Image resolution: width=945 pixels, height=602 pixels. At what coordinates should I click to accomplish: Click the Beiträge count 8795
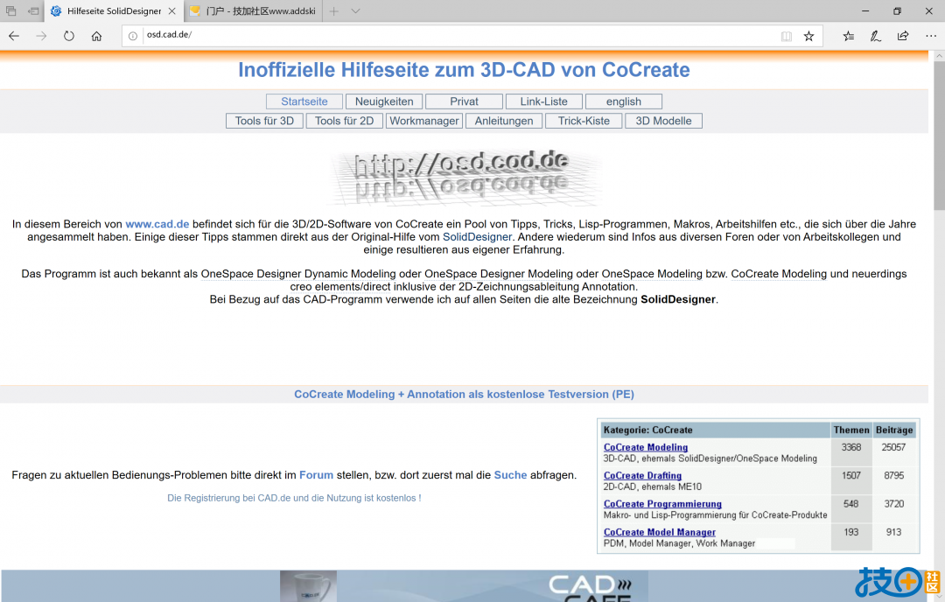tap(893, 475)
